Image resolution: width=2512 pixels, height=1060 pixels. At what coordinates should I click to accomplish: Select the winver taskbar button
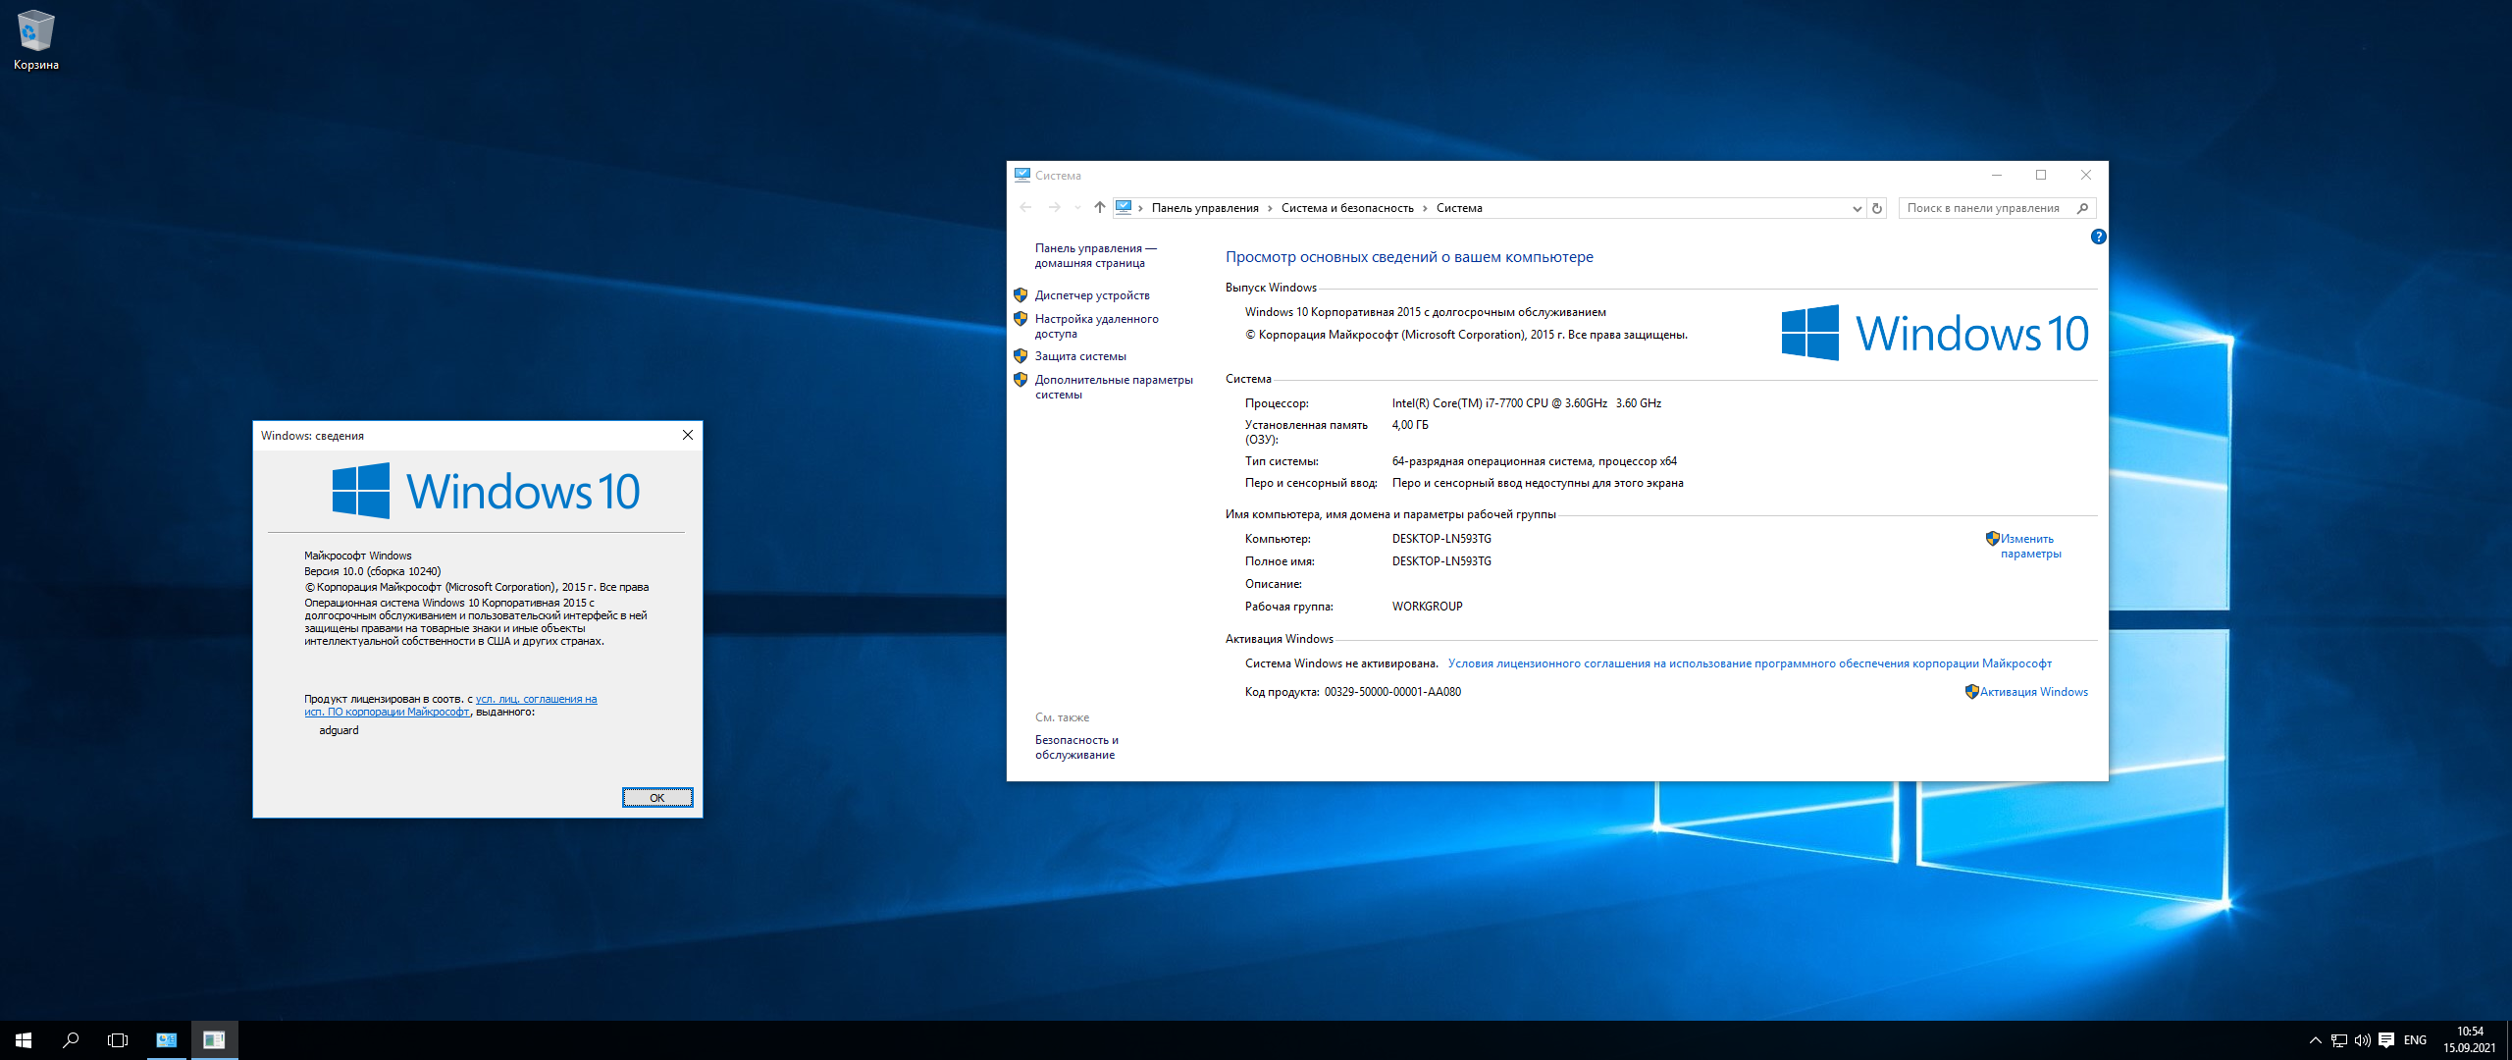[x=214, y=1040]
